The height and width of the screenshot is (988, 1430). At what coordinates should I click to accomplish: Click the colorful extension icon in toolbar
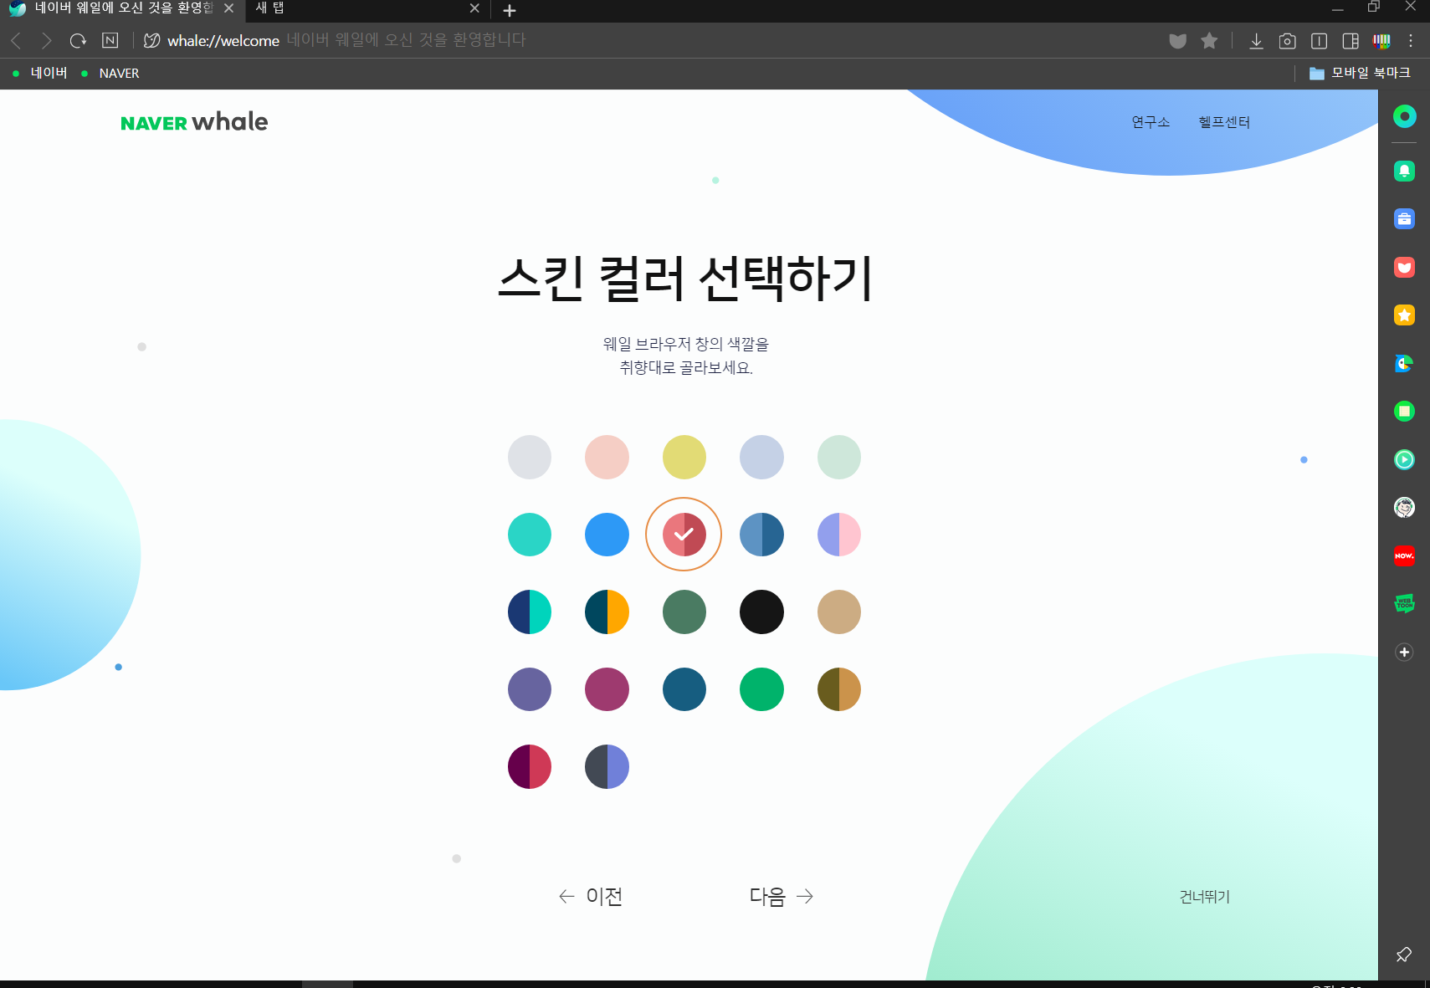point(1381,40)
